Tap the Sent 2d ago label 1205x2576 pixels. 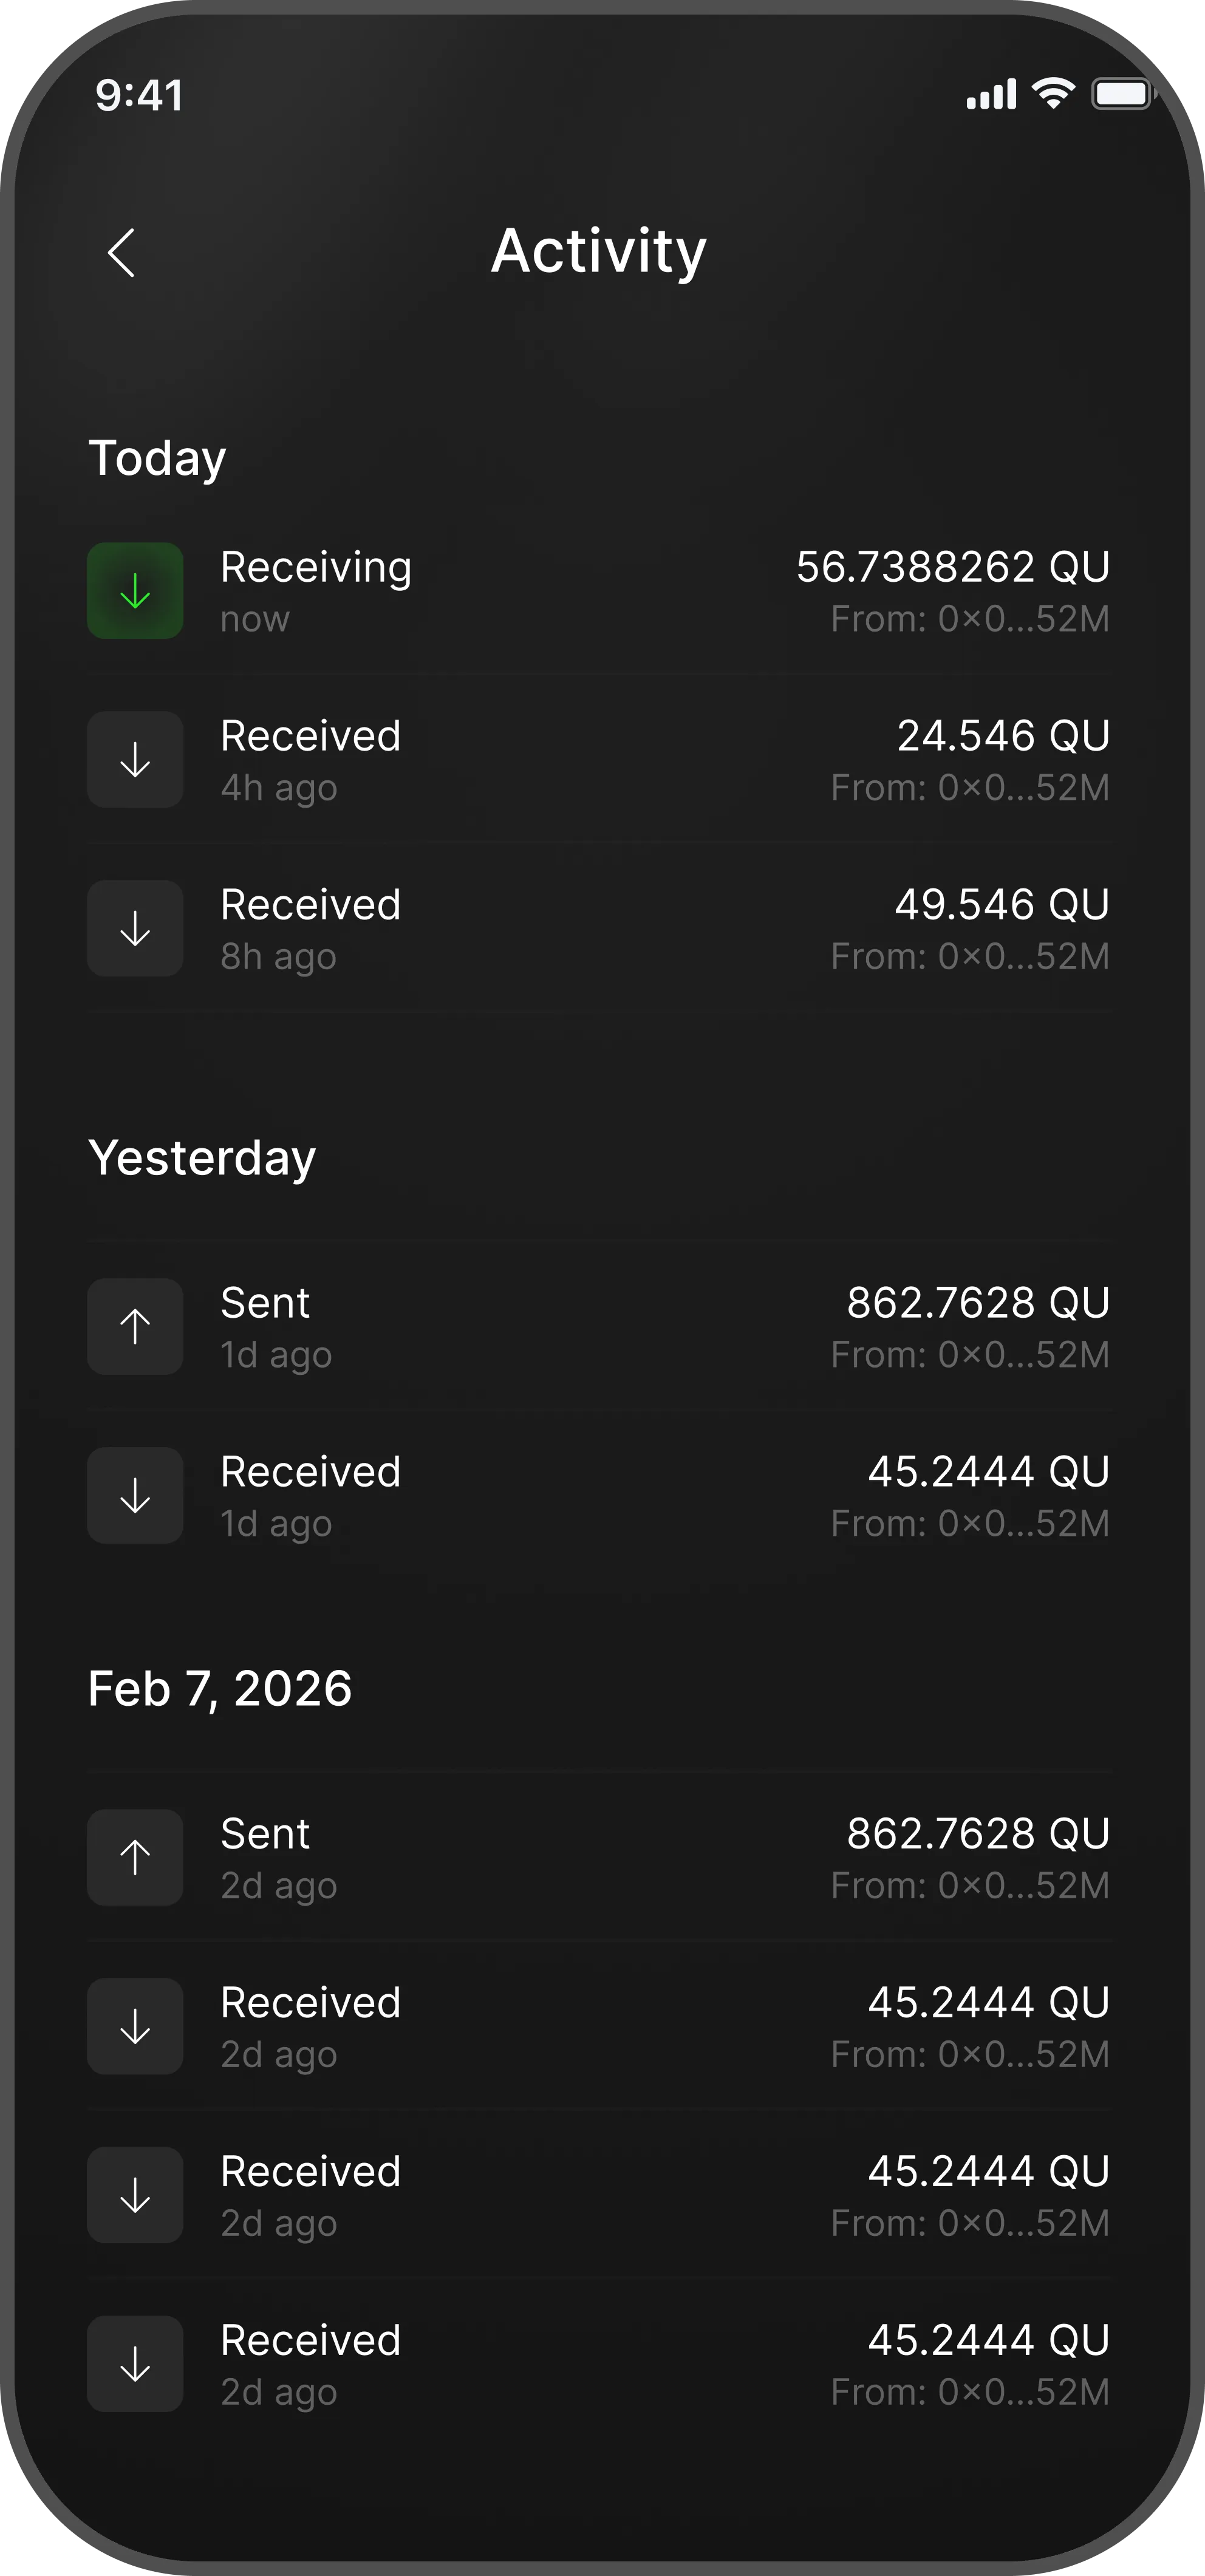265,1834
